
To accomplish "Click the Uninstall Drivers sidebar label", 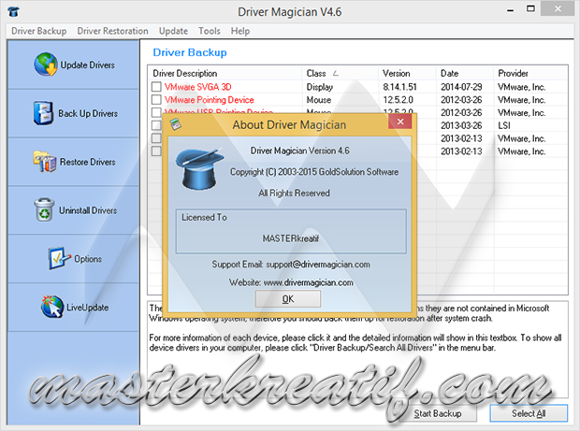I will [x=88, y=210].
